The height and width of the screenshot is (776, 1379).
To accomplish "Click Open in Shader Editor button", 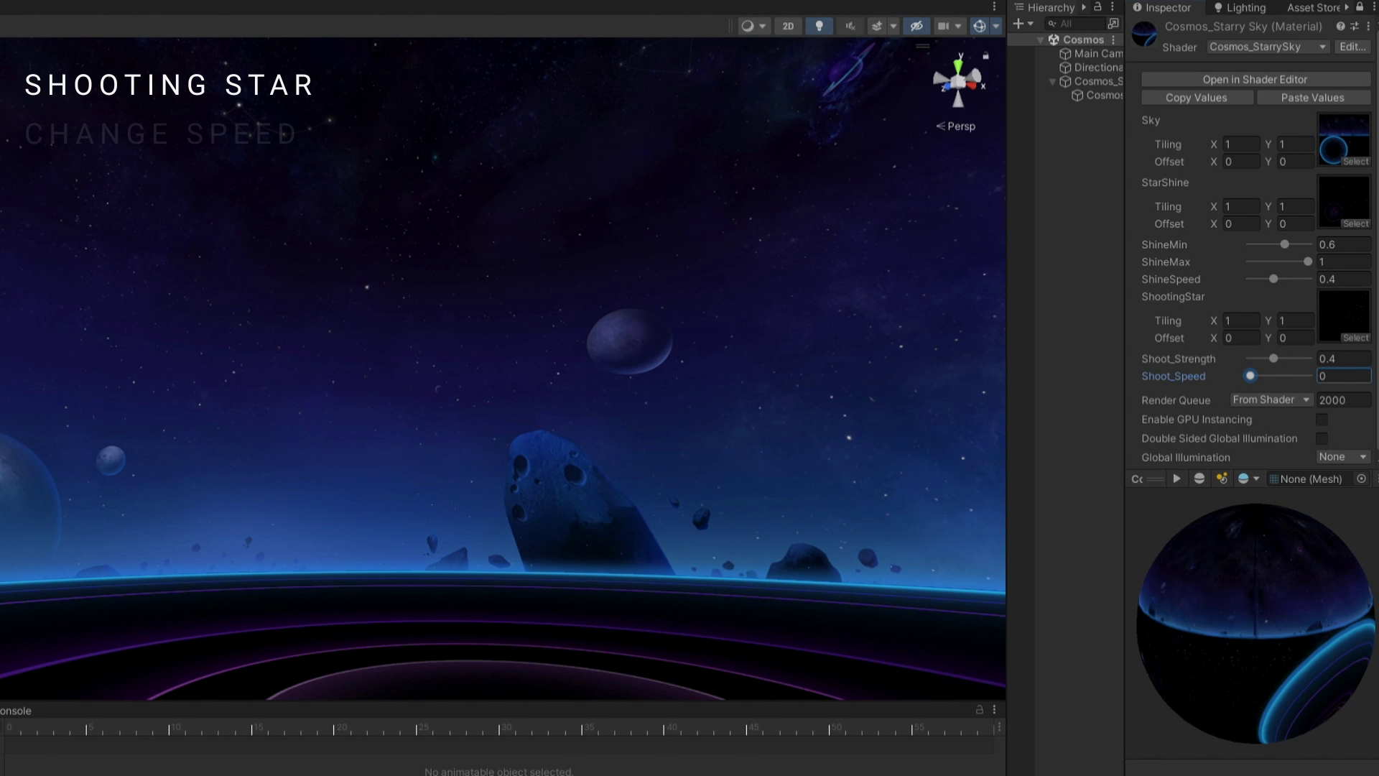I will pos(1255,80).
